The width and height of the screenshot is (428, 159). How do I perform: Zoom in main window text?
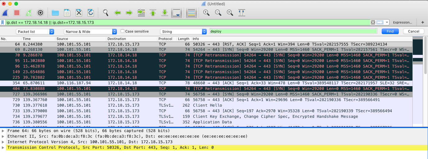click(206, 13)
